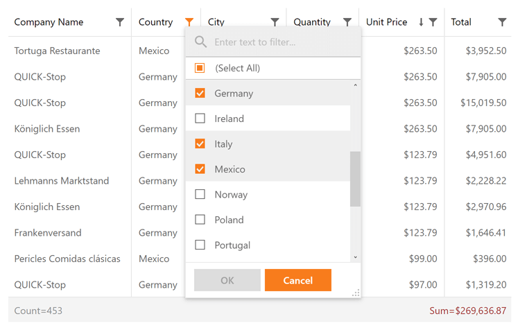This screenshot has width=520, height=330.
Task: Toggle the Select All checkbox
Action: 200,68
